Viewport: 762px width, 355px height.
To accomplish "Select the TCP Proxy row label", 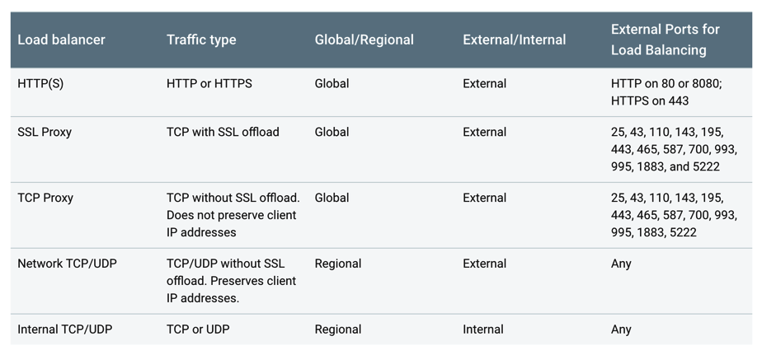I will pos(45,198).
